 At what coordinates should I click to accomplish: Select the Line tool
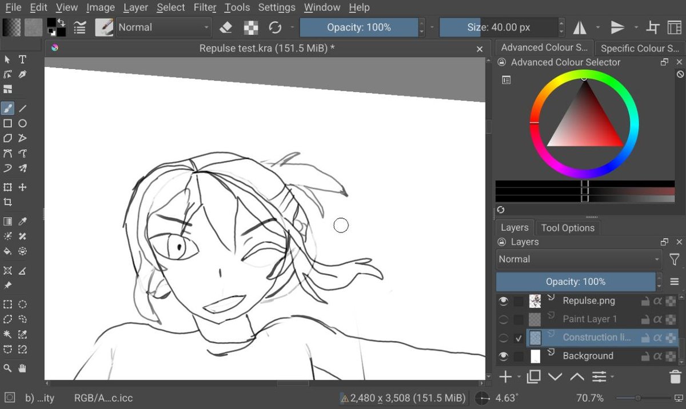click(x=22, y=108)
